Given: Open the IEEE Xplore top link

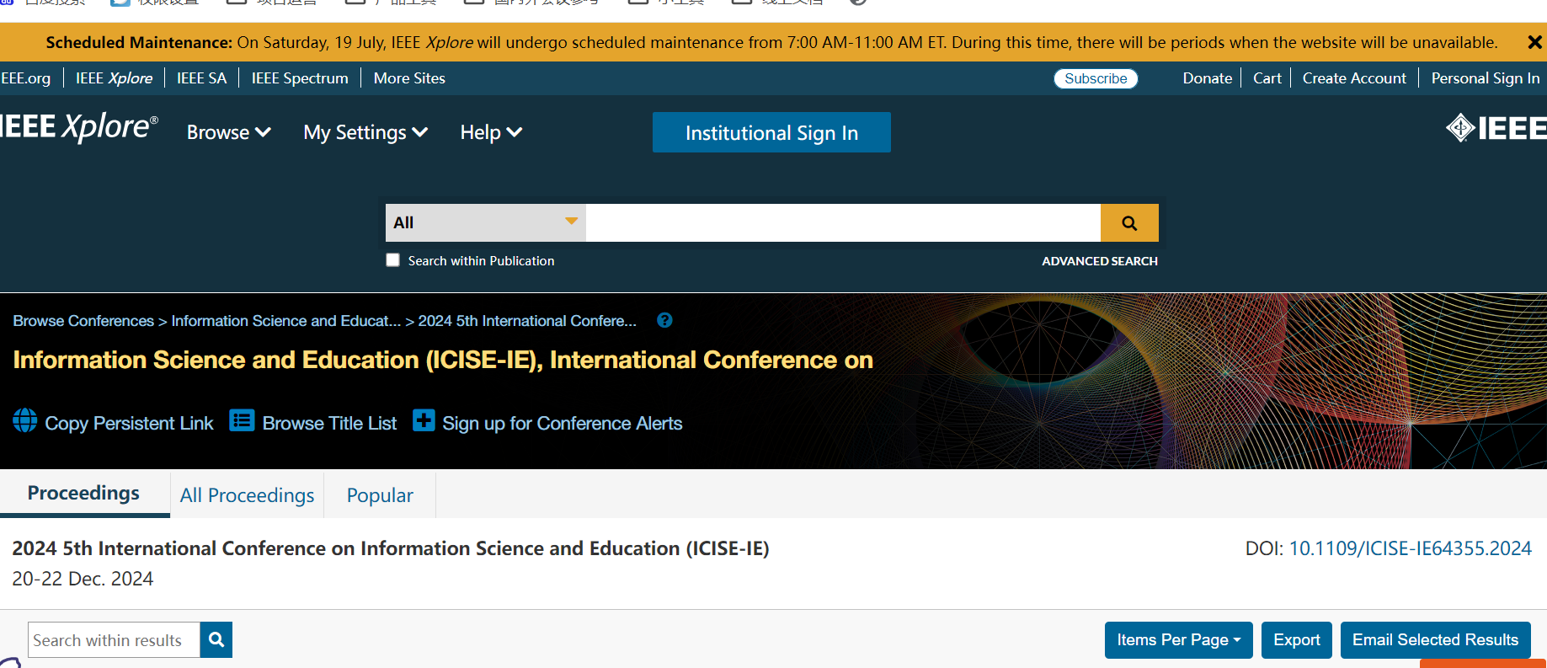Looking at the screenshot, I should 115,78.
